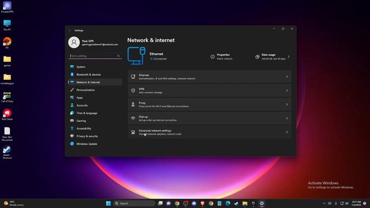Screen dimensions: 370x208
Task: Open the Windows Start menu
Action: tap(108, 203)
